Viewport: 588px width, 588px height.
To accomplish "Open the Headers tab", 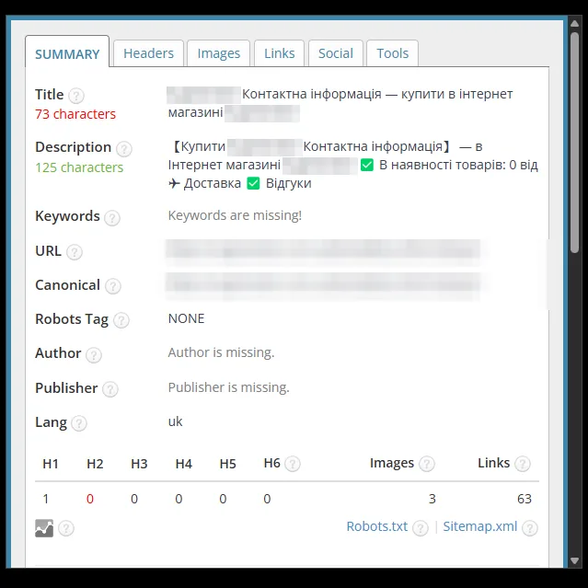I will pyautogui.click(x=148, y=53).
